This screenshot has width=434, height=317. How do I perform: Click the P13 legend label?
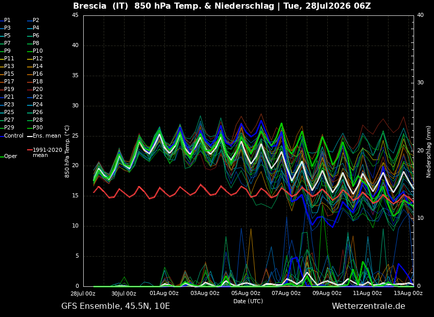coord(9,66)
